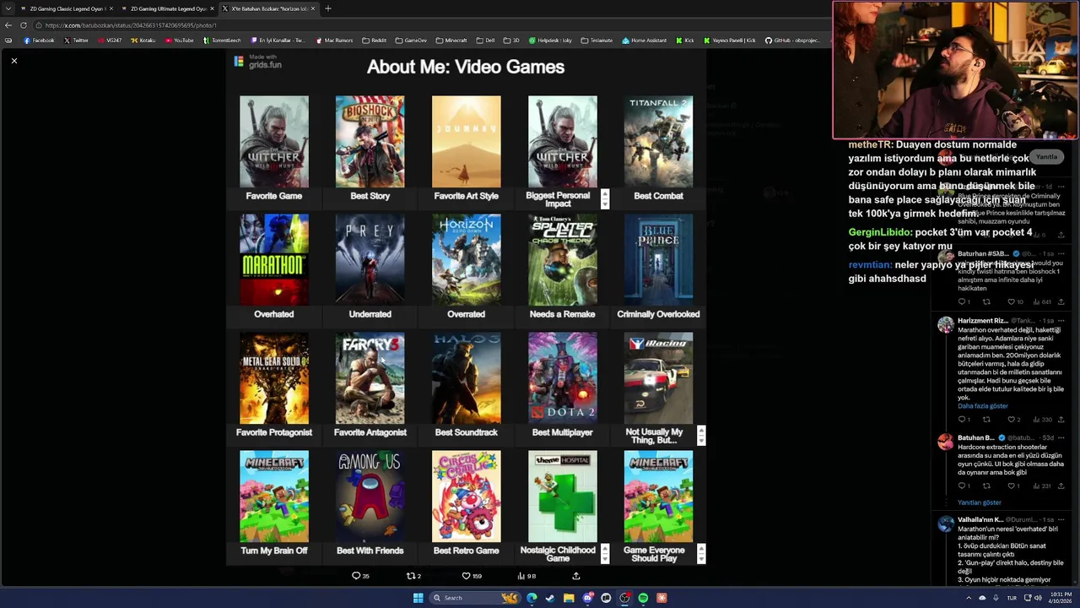This screenshot has width=1080, height=608.
Task: Switch to ZD Gaming Ultimate Legend tab
Action: (168, 8)
